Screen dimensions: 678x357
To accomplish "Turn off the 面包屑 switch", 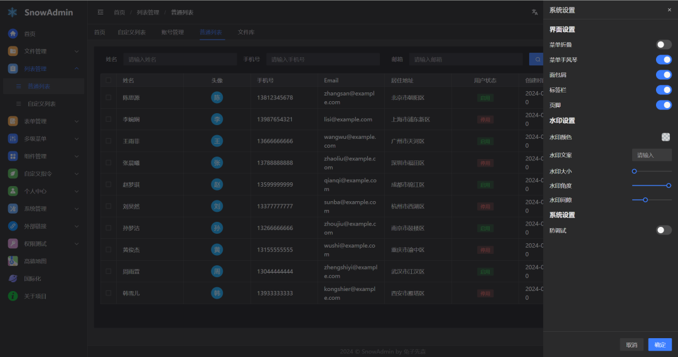I will (x=664, y=75).
